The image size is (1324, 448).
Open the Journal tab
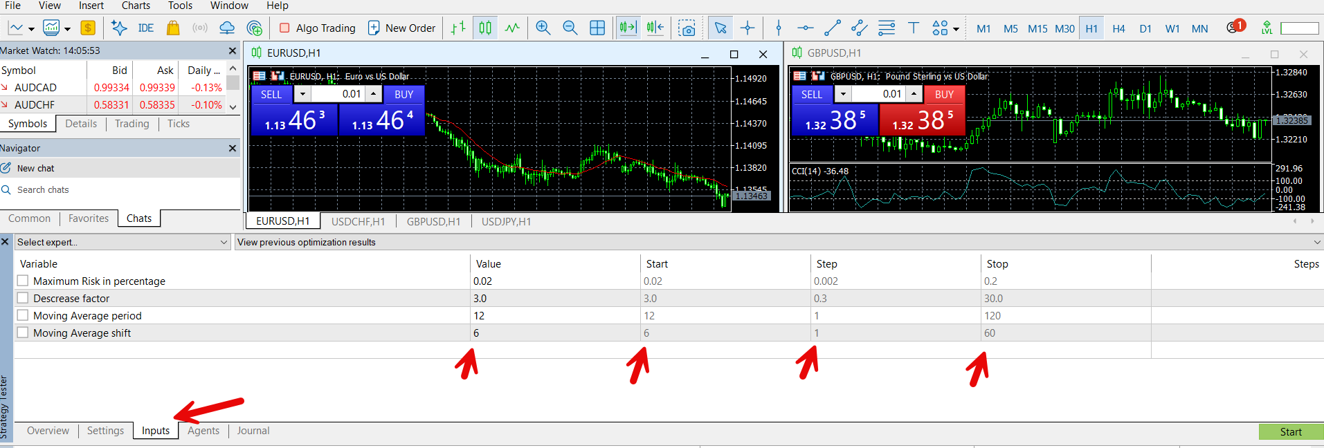point(253,431)
